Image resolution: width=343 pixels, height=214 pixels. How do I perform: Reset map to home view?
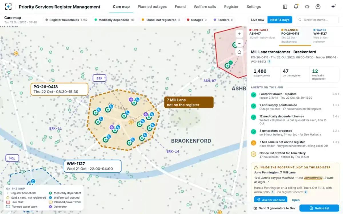239,52
